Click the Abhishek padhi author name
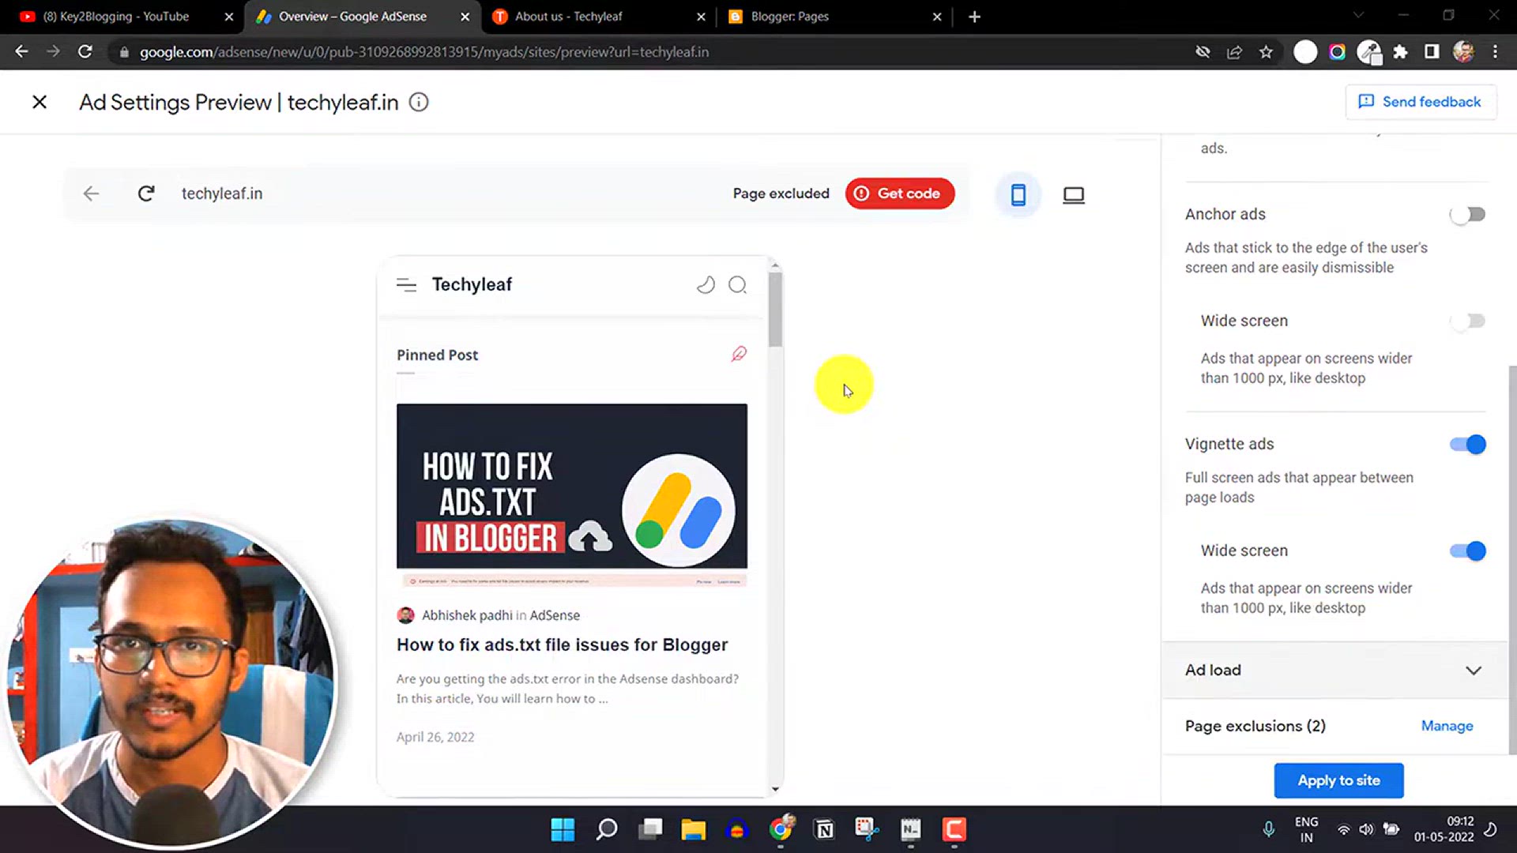 click(x=467, y=615)
